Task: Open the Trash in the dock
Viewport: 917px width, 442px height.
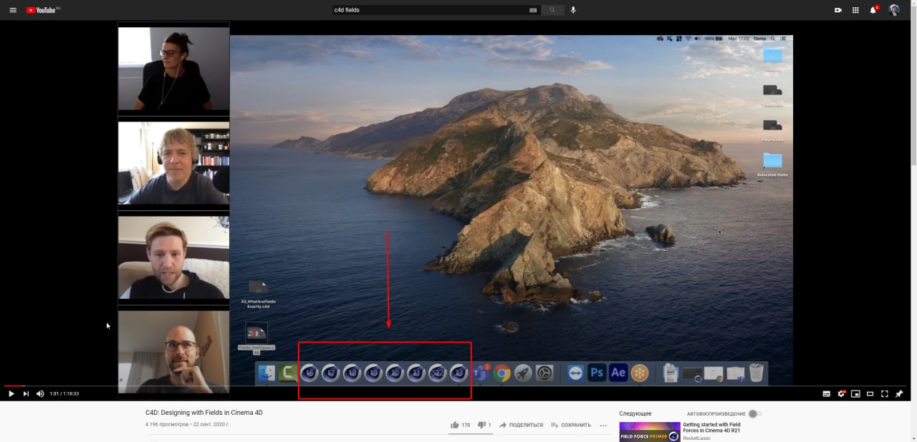Action: 757,373
